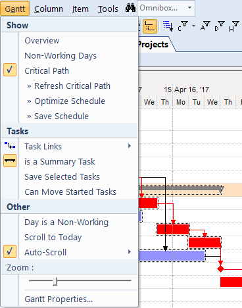The height and width of the screenshot is (308, 242).
Task: Apply the D filter funnel icon
Action: click(220, 26)
